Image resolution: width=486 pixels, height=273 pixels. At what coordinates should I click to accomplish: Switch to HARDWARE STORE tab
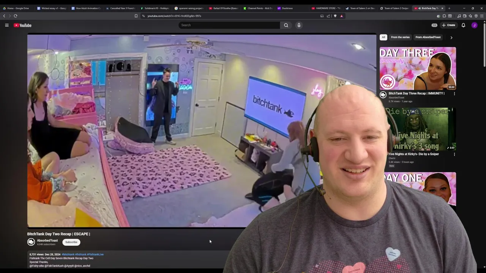[x=326, y=8]
